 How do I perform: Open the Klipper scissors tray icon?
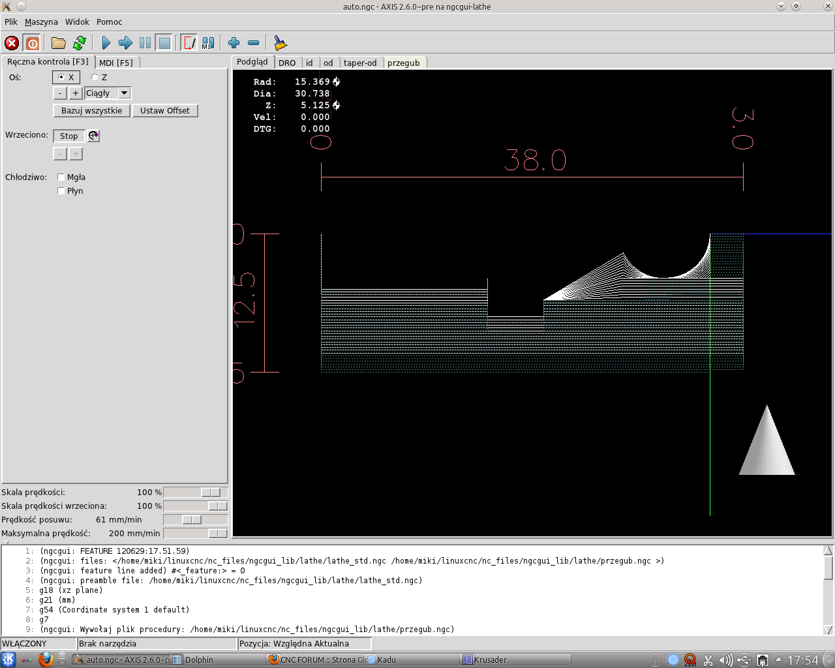[x=708, y=660]
